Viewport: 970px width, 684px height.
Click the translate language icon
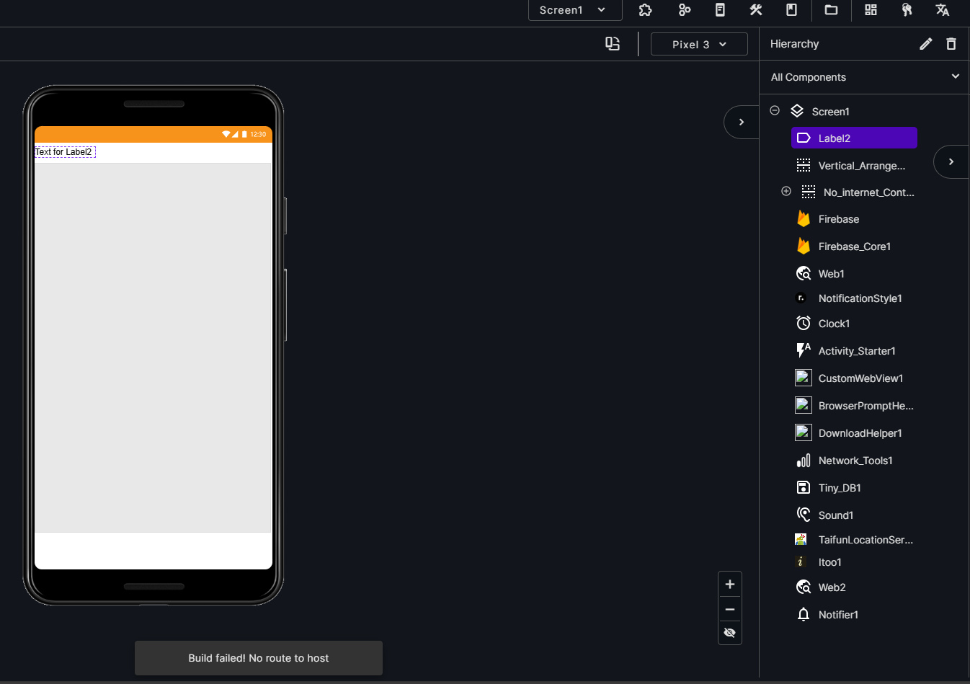[942, 10]
